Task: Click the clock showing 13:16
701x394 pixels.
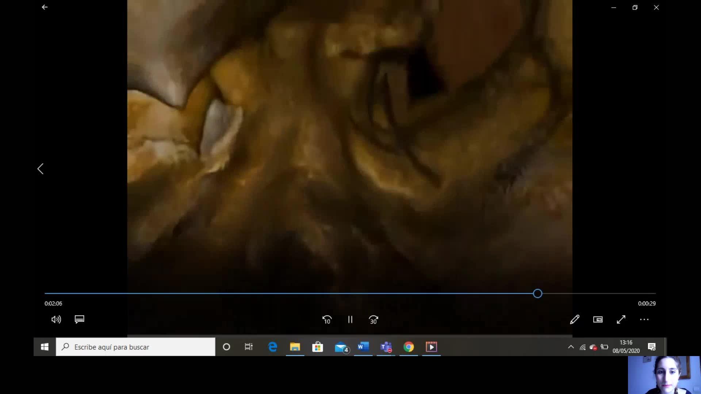Action: coord(626,347)
